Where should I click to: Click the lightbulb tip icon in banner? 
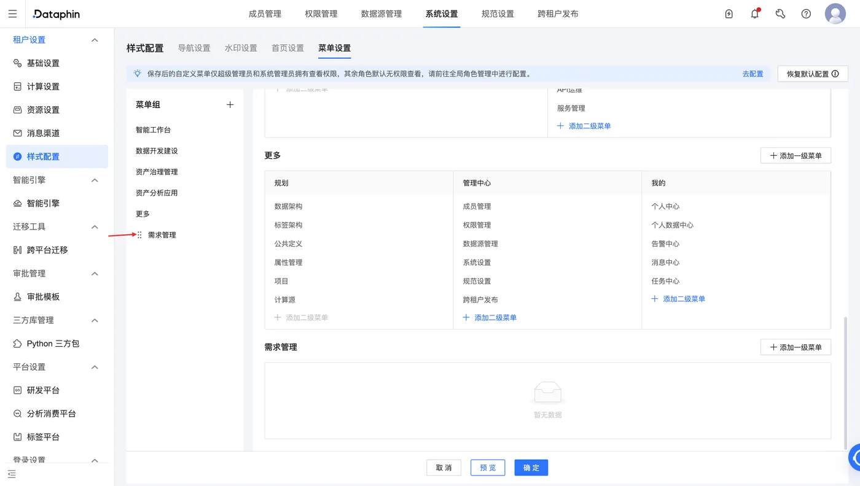(x=138, y=74)
